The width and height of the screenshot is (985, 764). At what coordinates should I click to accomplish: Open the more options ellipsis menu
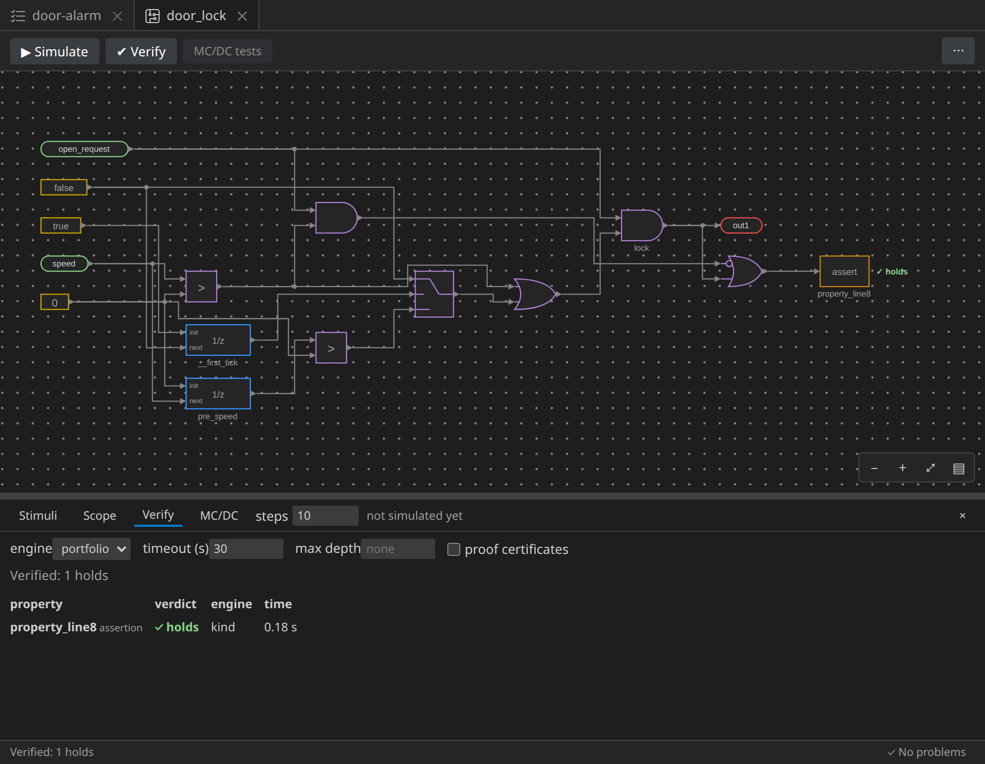pyautogui.click(x=958, y=51)
